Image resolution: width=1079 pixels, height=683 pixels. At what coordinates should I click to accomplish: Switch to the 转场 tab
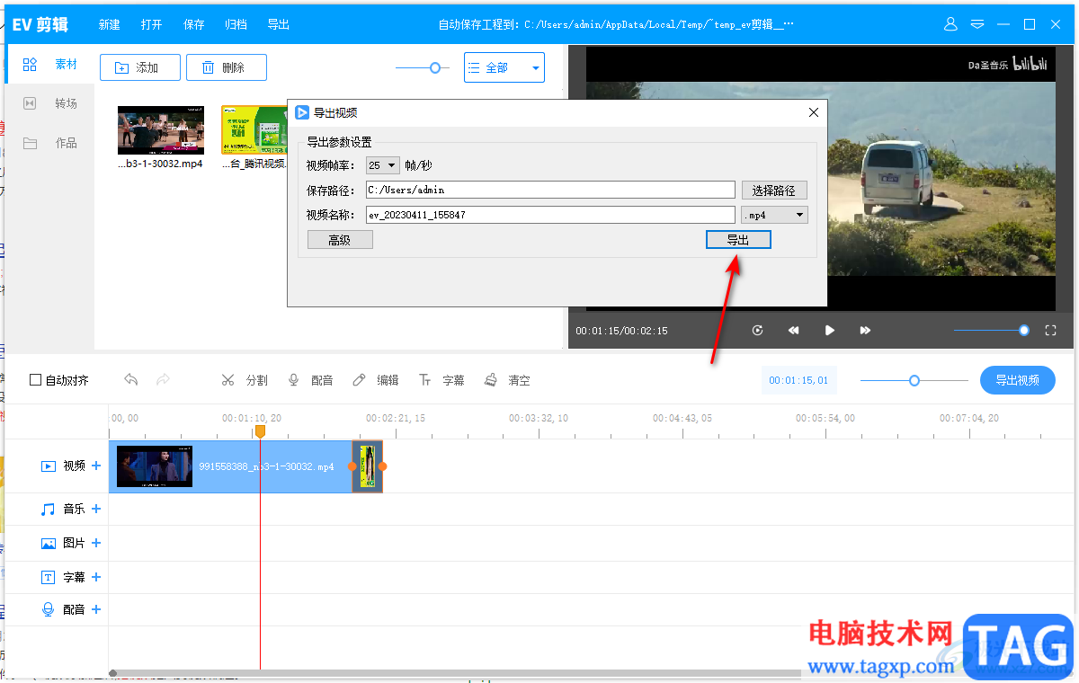pyautogui.click(x=50, y=103)
